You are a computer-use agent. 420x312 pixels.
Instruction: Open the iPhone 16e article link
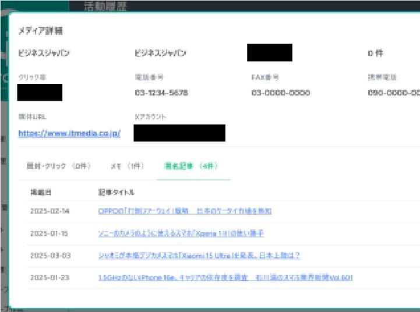pyautogui.click(x=225, y=278)
